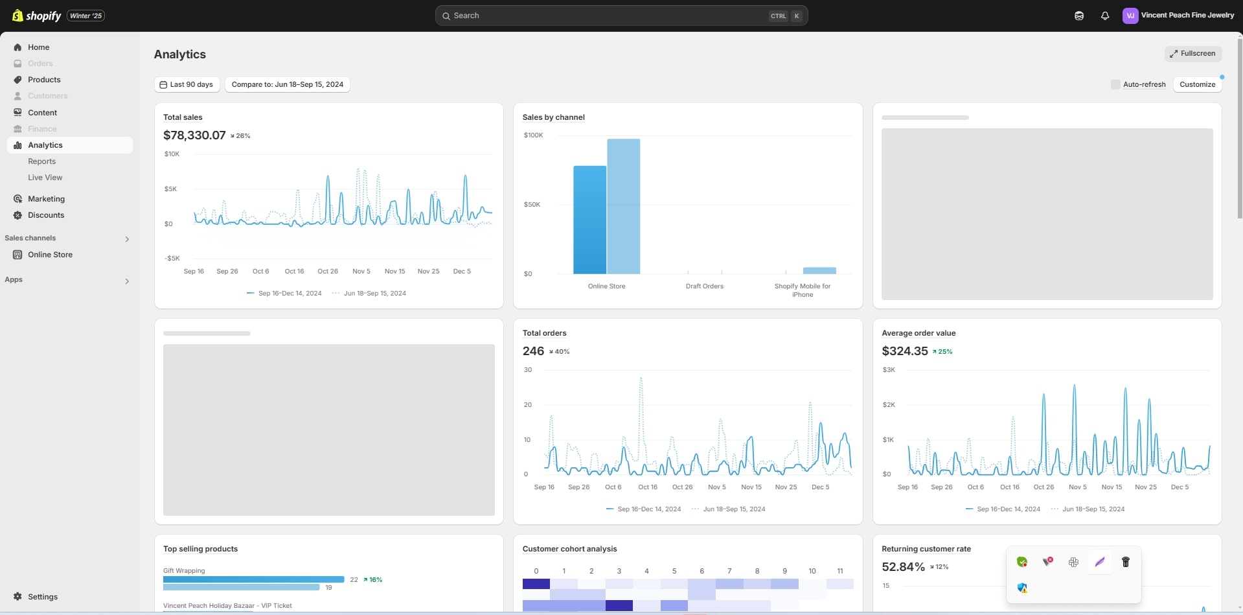Open the Shopify Sidekick assistant icon
Screen dimensions: 1243x615
(x=1079, y=16)
